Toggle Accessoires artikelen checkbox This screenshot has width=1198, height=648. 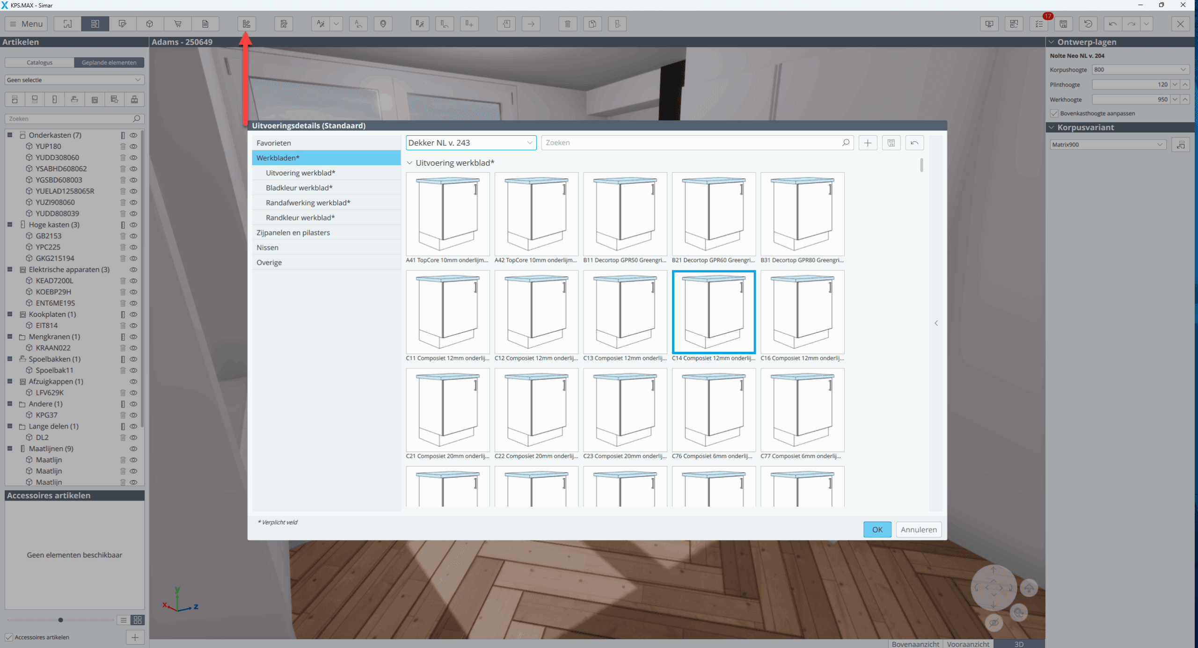(9, 637)
